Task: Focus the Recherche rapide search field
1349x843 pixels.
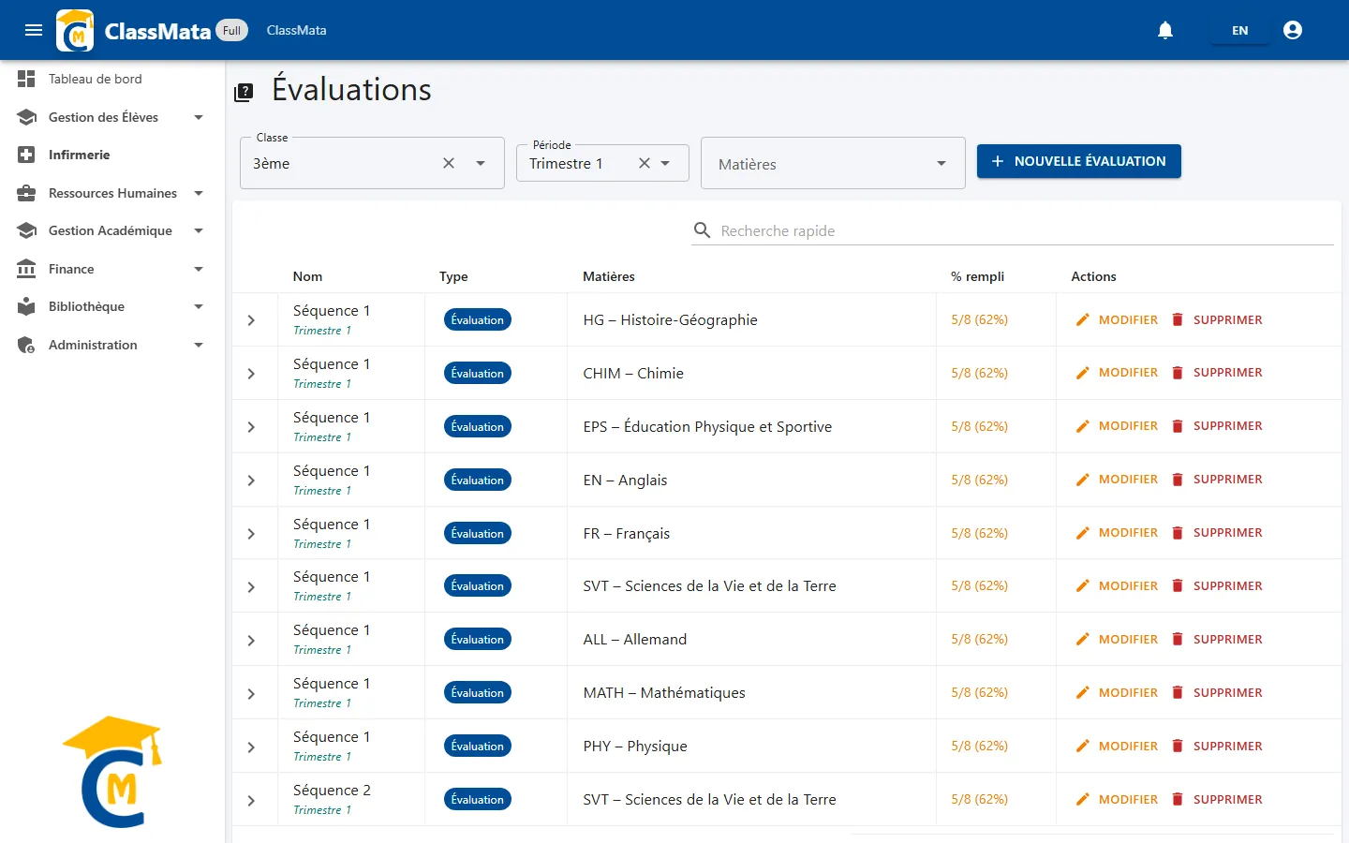Action: coord(1026,230)
